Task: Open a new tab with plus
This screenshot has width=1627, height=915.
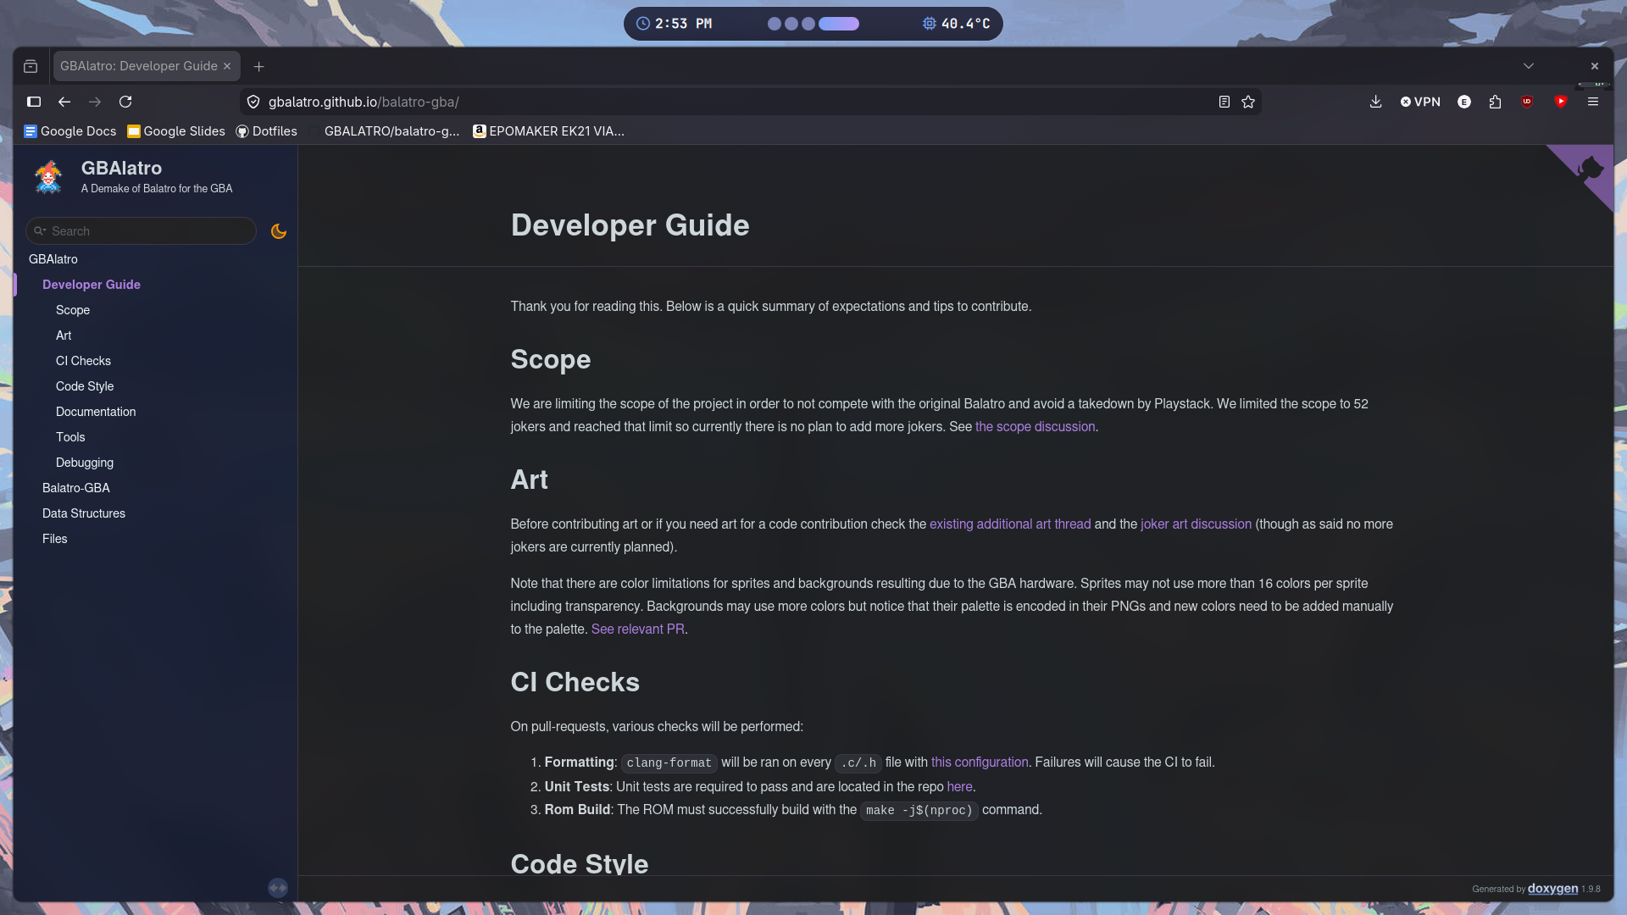Action: click(x=259, y=66)
